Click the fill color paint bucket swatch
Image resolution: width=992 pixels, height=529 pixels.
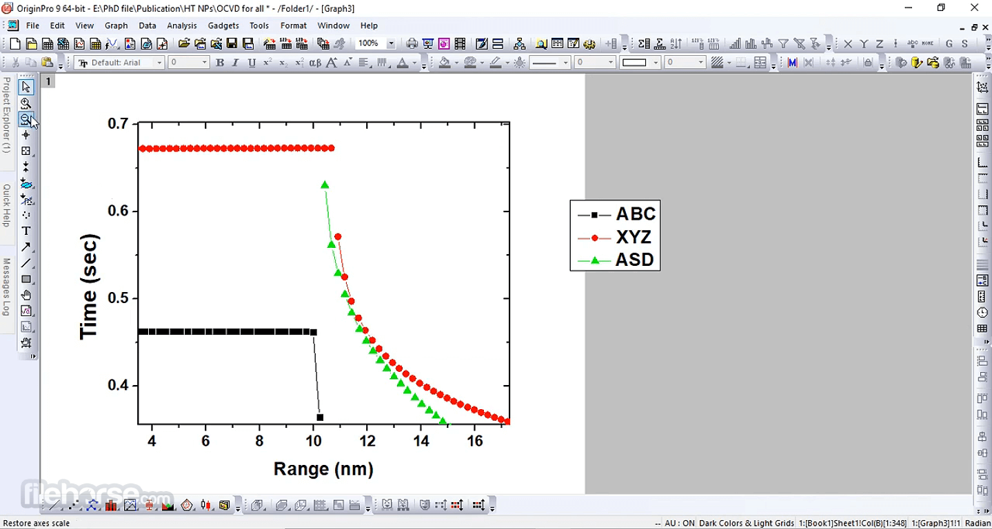(445, 63)
